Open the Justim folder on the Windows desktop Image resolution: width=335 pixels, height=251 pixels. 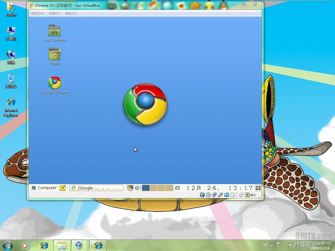(x=11, y=9)
